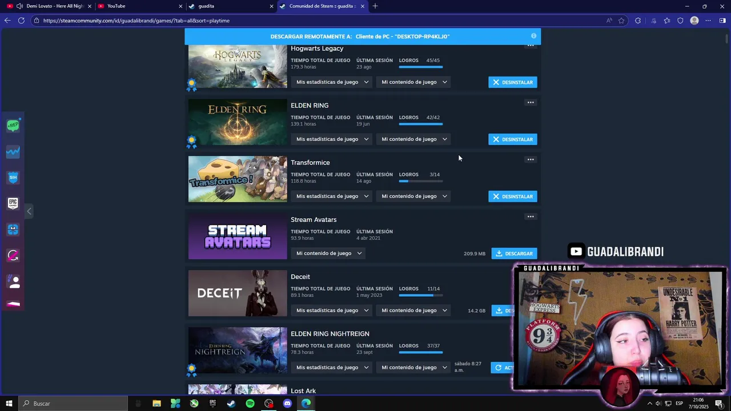Expand Mi contenido de juego for Deceit
Viewport: 731px width, 411px height.
point(414,311)
